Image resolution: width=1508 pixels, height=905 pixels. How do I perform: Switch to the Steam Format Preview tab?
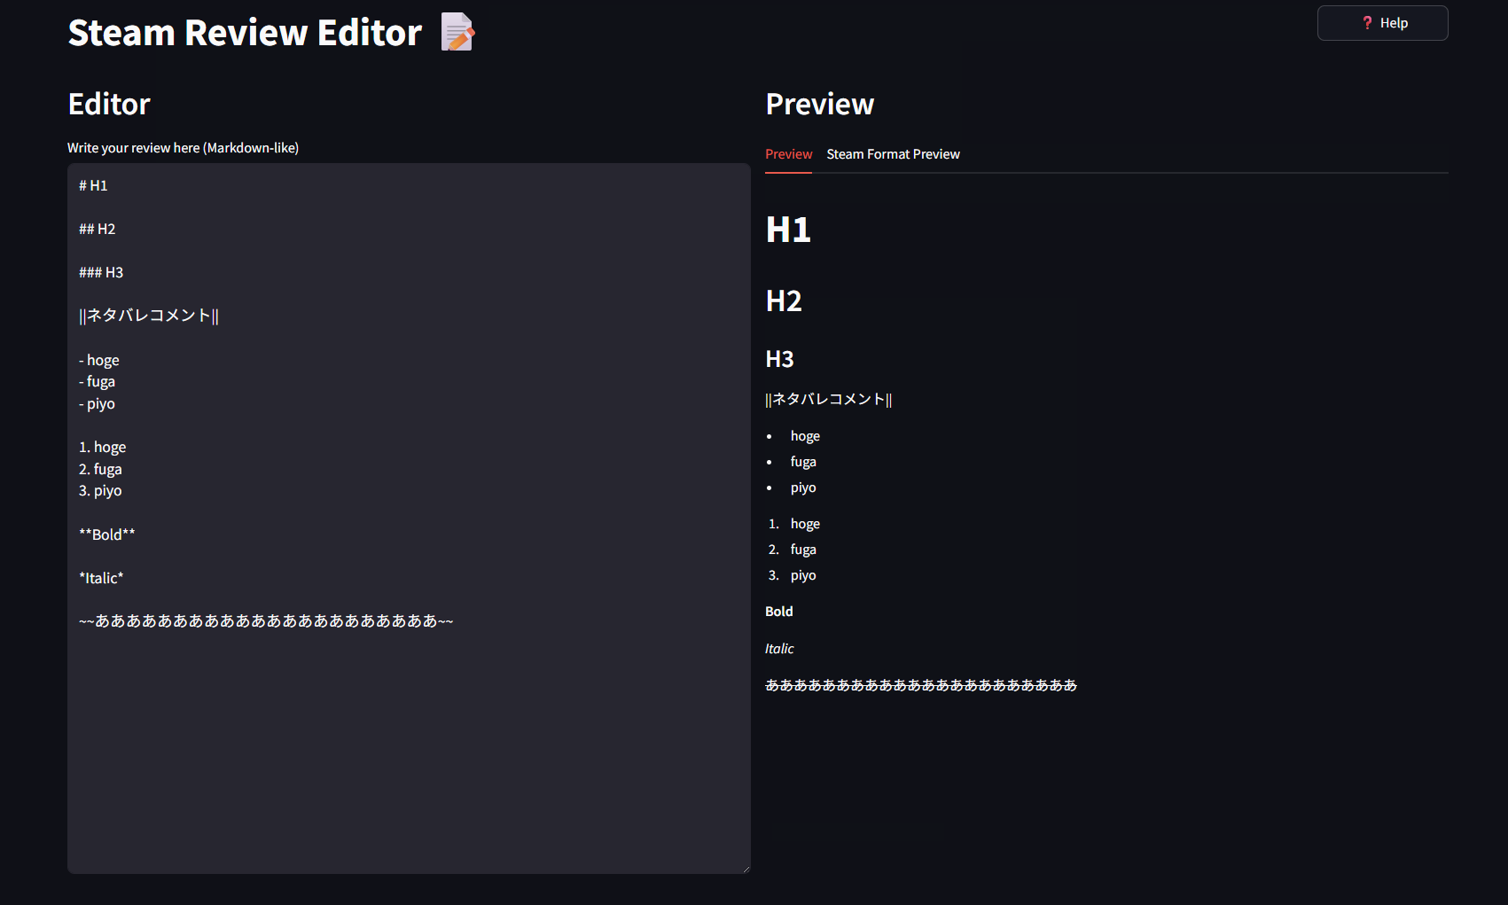pyautogui.click(x=893, y=154)
